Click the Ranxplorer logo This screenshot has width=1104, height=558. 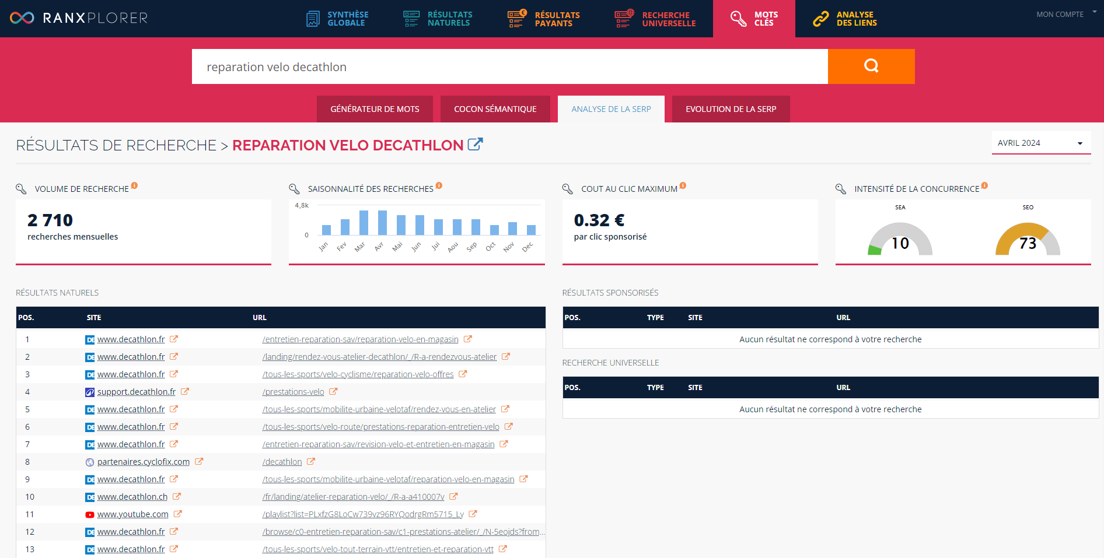point(79,18)
